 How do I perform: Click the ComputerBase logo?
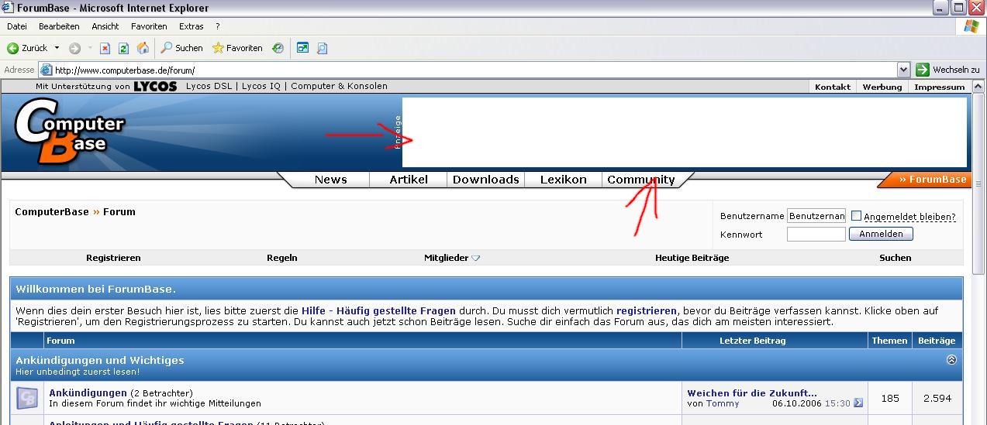[68, 132]
